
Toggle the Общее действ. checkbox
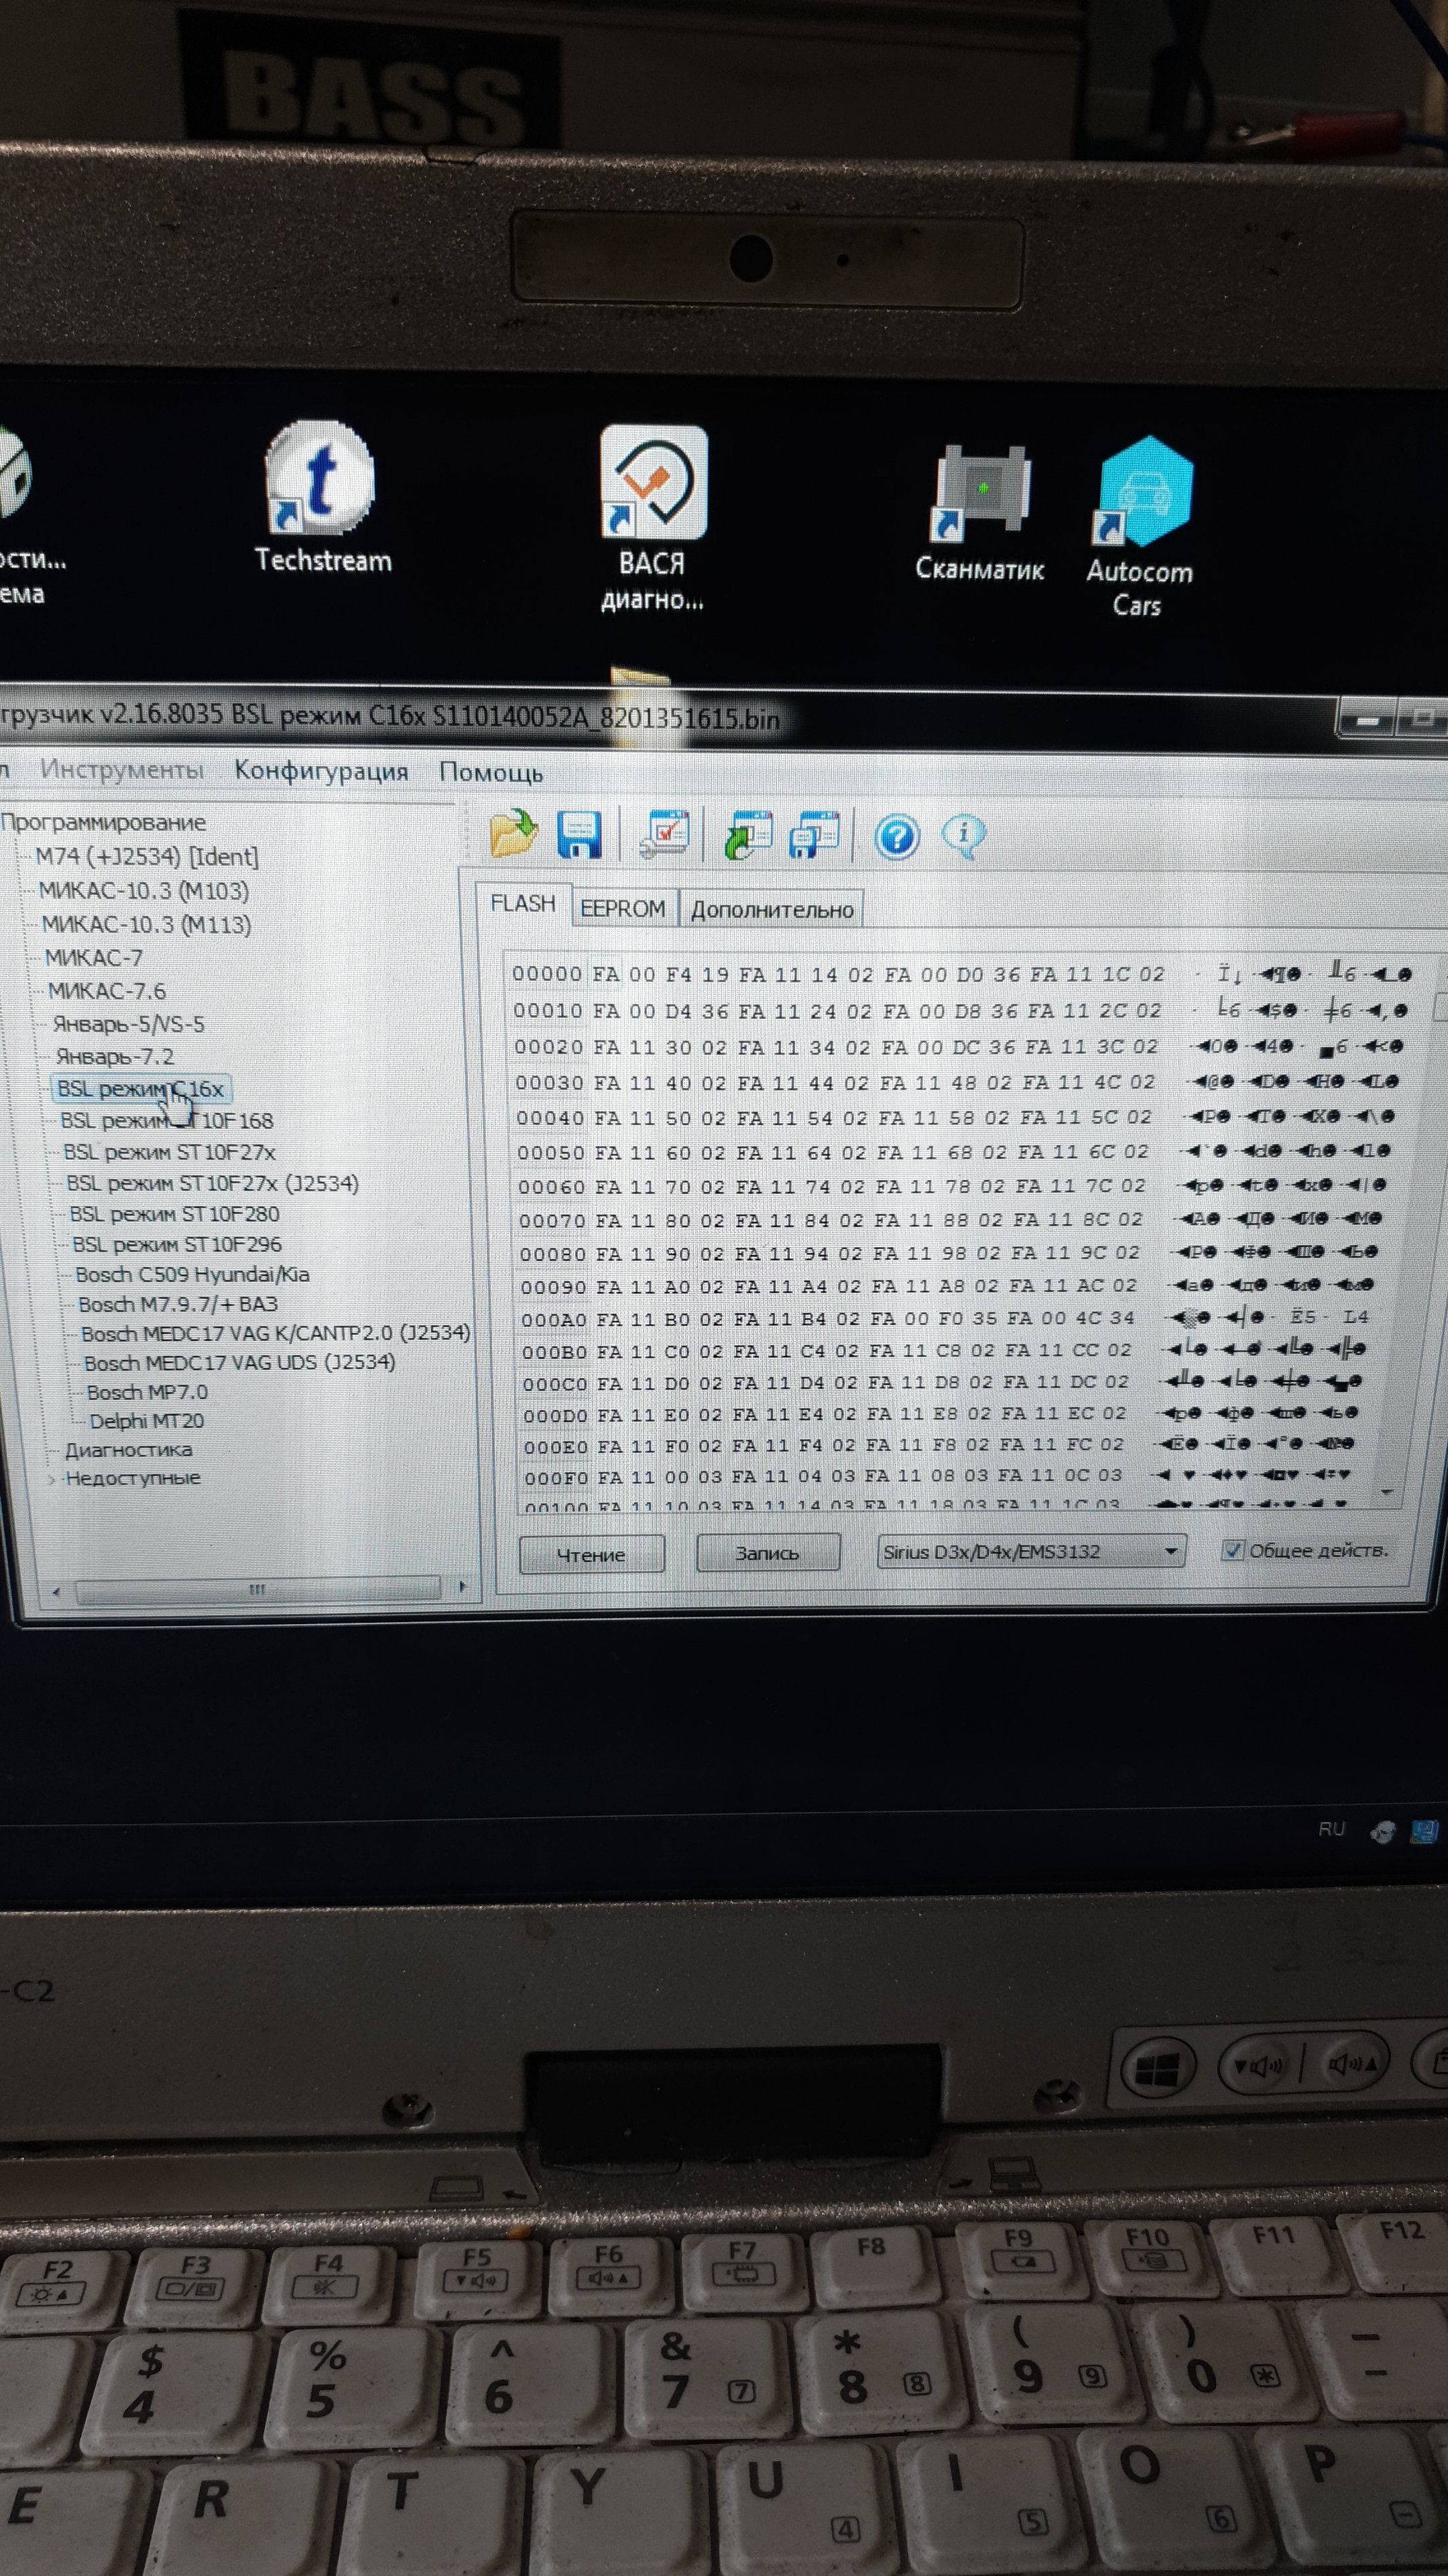1233,1550
